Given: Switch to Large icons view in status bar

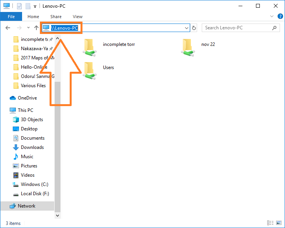Looking at the screenshot, I should (x=279, y=223).
